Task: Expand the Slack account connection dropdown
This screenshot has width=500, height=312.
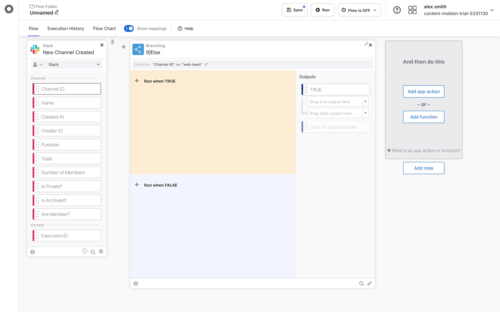Action: (98, 64)
